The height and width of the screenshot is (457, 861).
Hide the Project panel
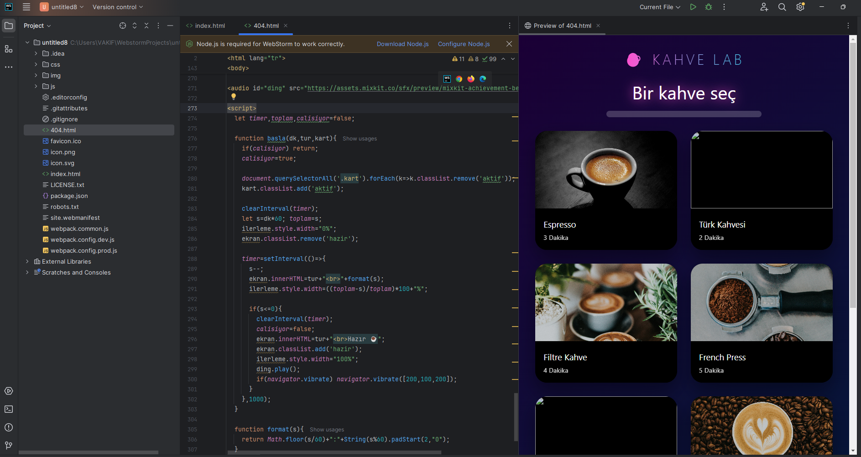[170, 26]
